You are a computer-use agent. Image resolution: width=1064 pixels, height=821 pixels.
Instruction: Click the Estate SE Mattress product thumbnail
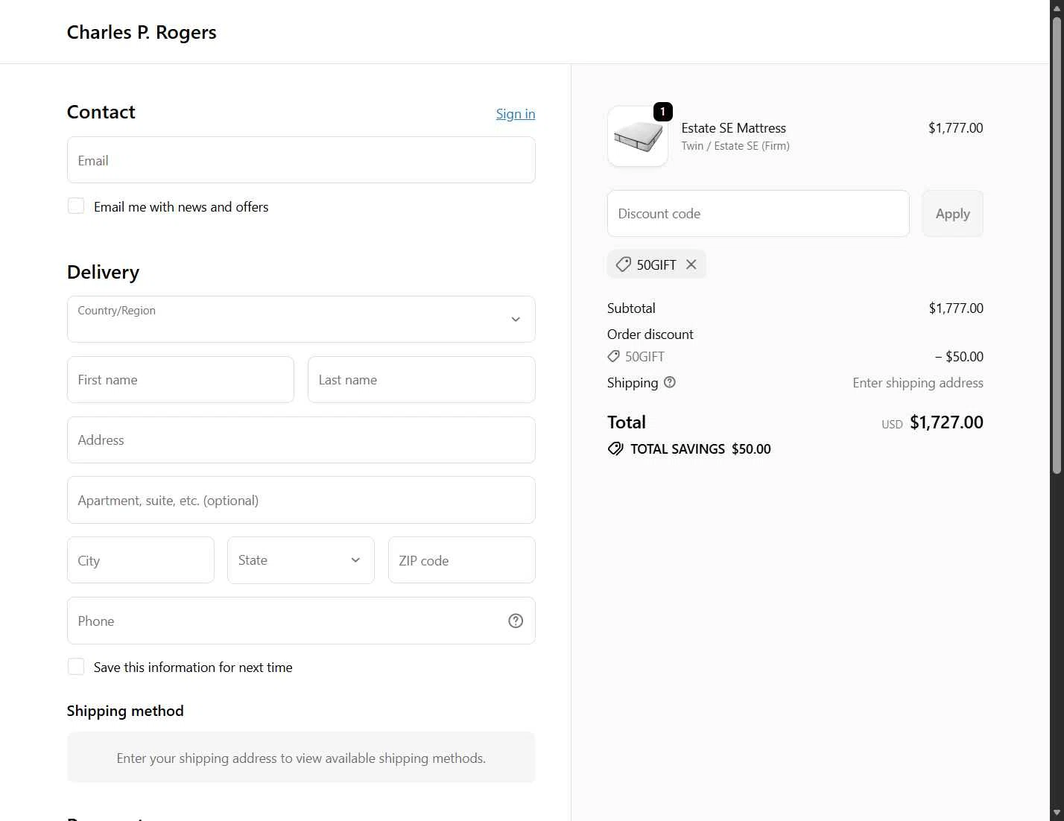point(638,136)
